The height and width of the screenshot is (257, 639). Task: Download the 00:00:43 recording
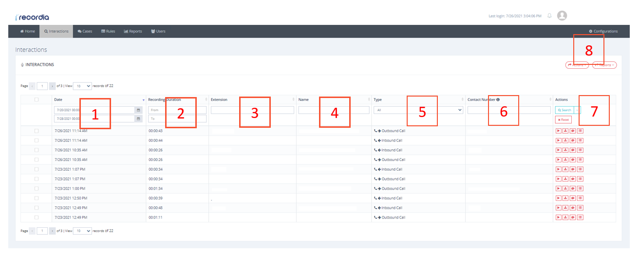click(x=565, y=131)
